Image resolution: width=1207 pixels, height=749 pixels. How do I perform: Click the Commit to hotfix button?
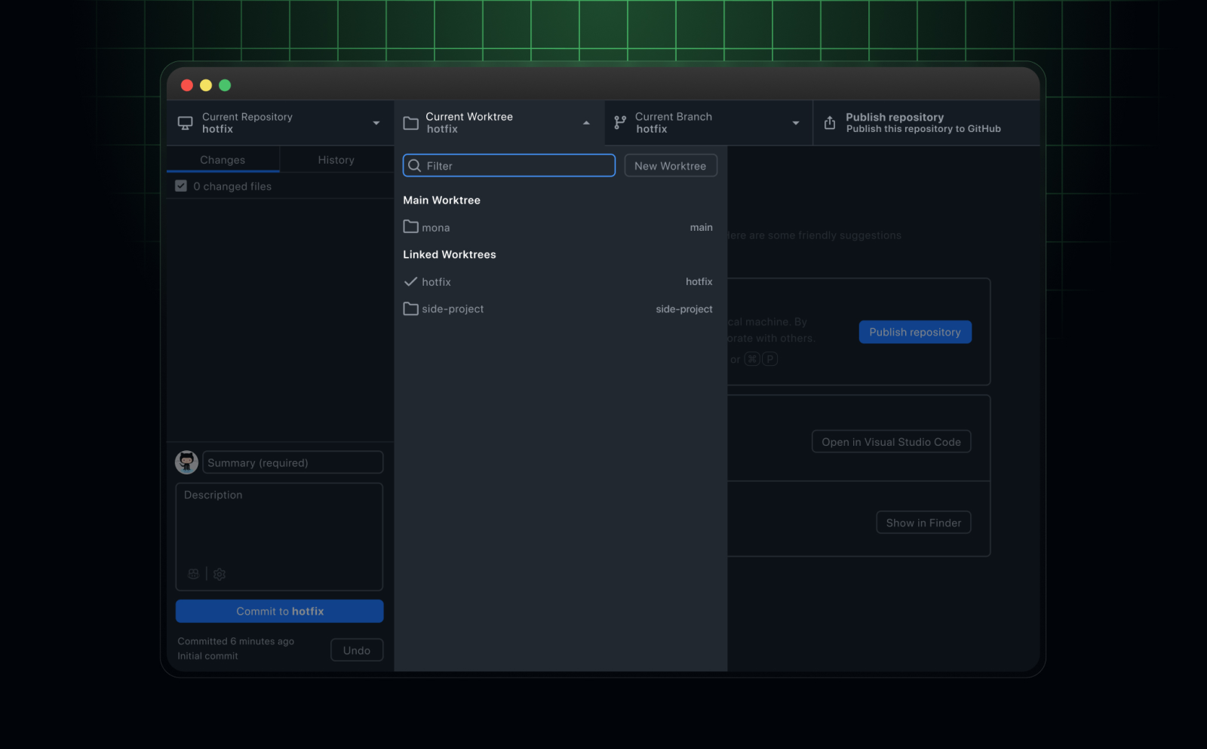pos(280,611)
